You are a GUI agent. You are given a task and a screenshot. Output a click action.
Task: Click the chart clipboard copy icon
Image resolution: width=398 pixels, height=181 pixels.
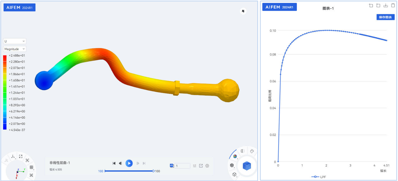coord(393,5)
